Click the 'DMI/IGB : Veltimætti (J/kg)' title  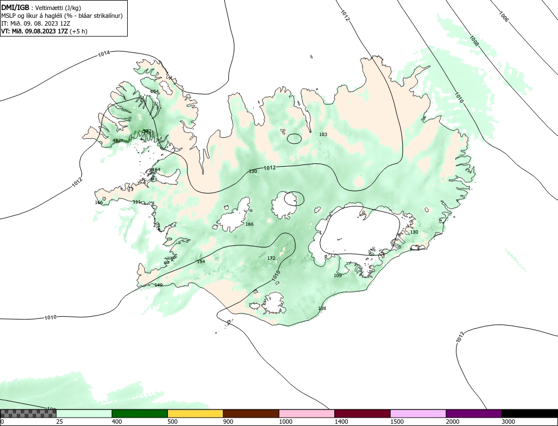pyautogui.click(x=41, y=8)
